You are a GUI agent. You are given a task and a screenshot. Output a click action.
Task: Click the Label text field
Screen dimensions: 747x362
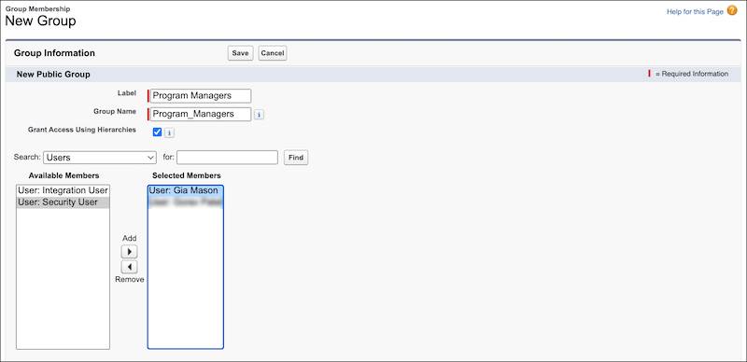click(x=200, y=96)
